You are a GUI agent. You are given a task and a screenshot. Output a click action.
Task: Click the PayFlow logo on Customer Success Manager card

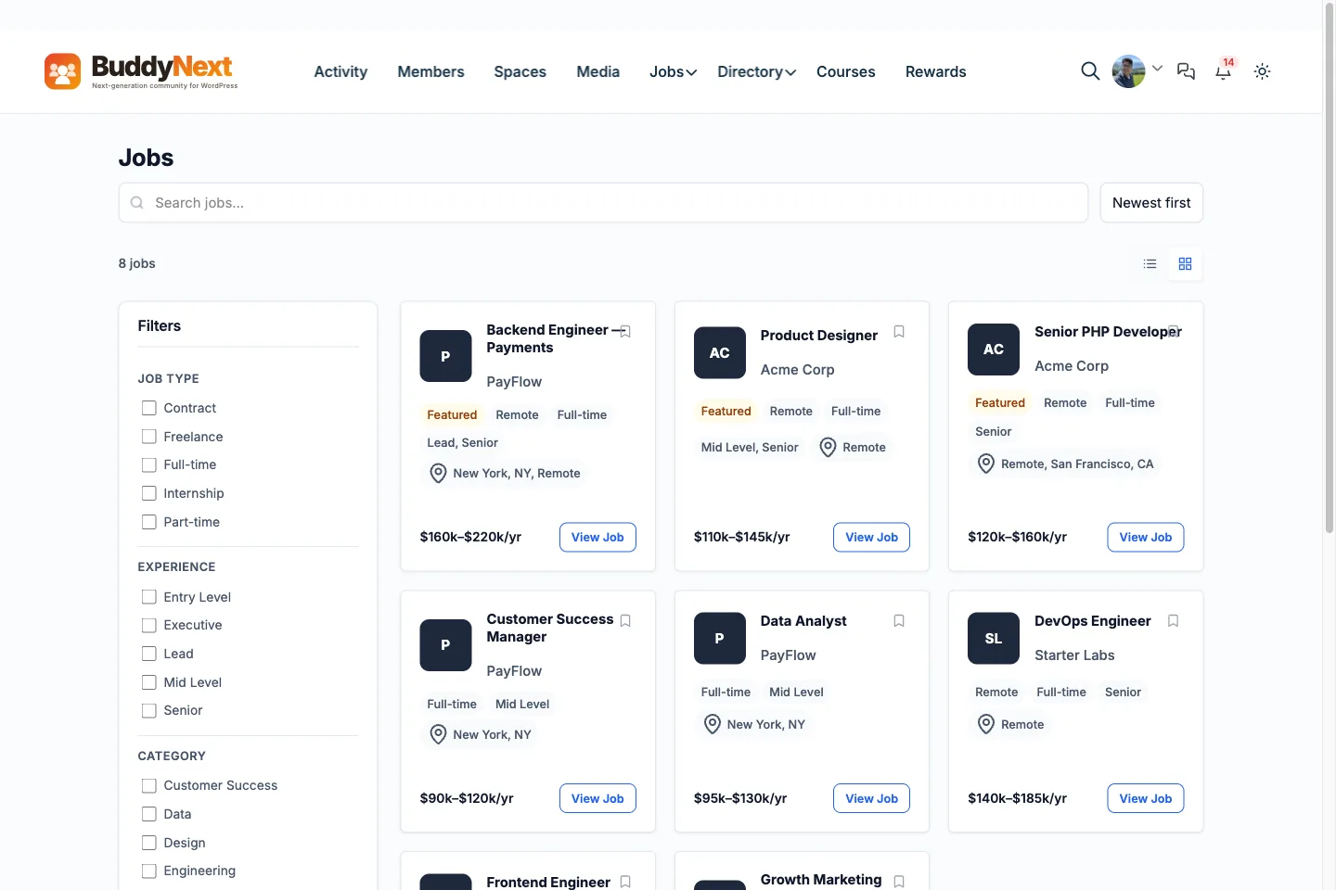[445, 645]
